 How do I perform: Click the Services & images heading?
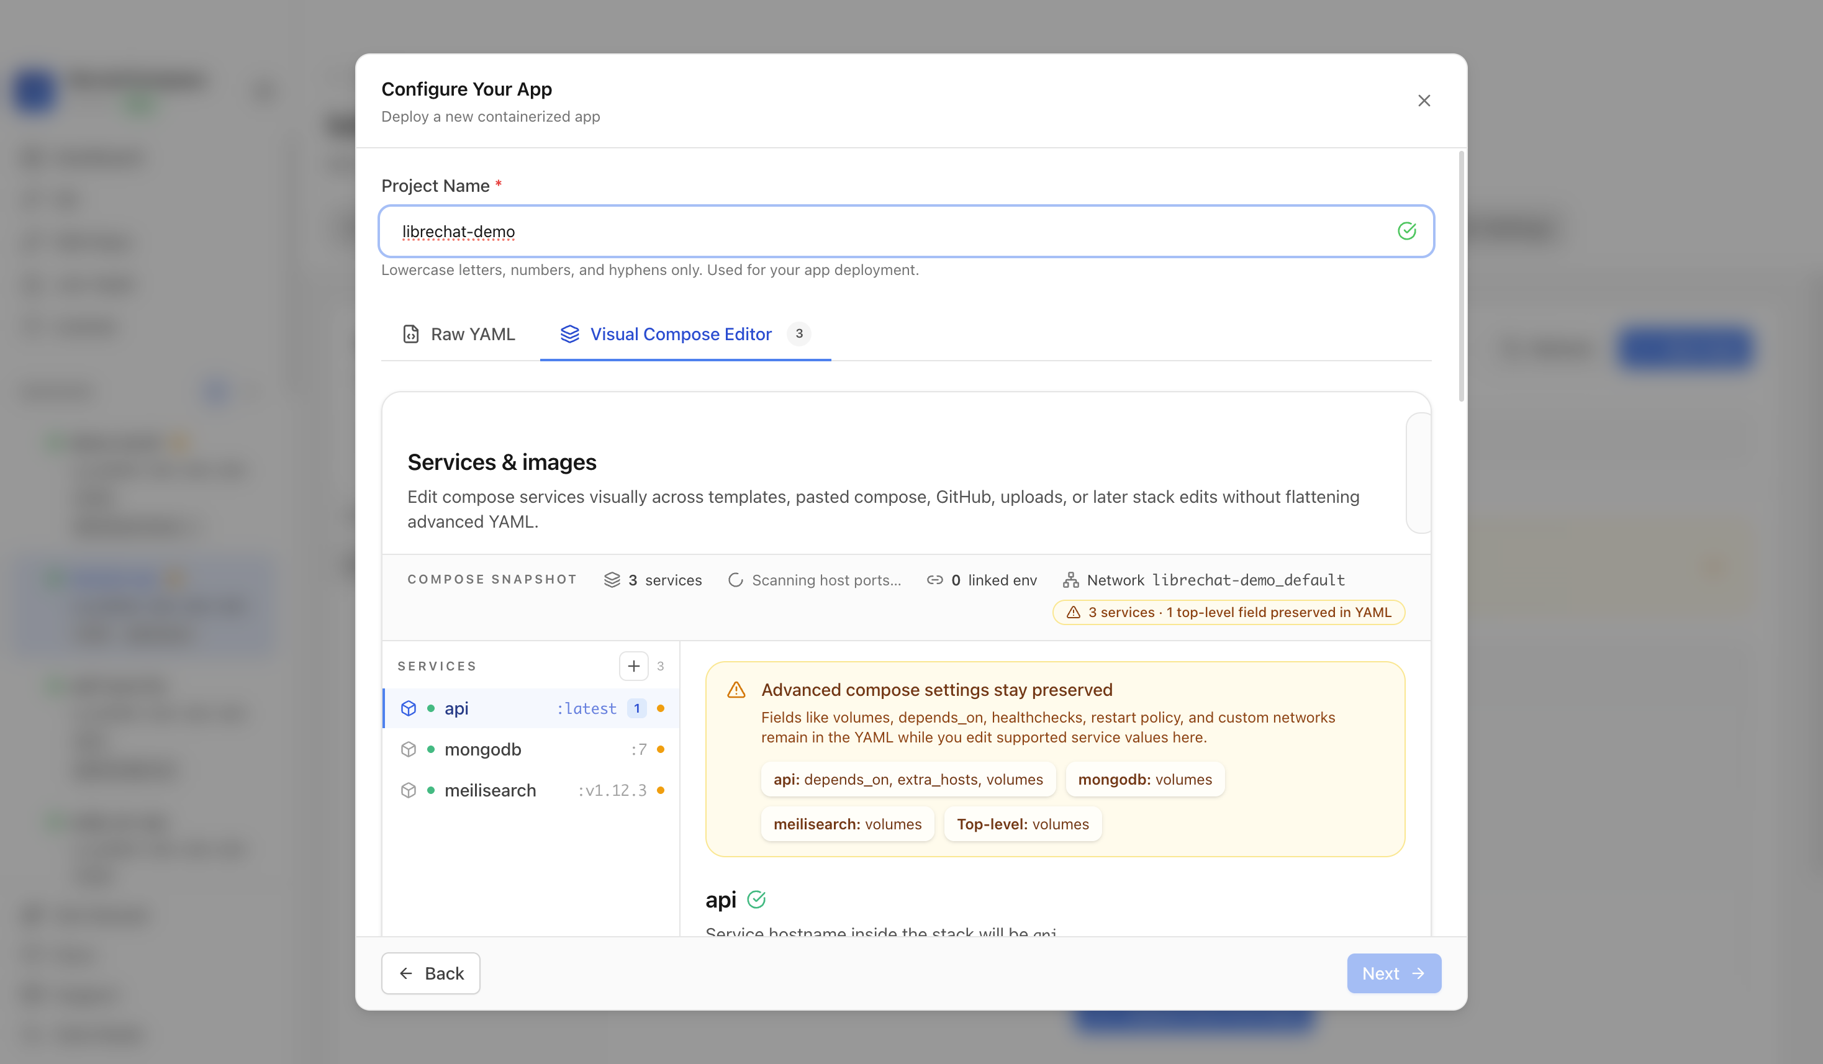coord(501,462)
